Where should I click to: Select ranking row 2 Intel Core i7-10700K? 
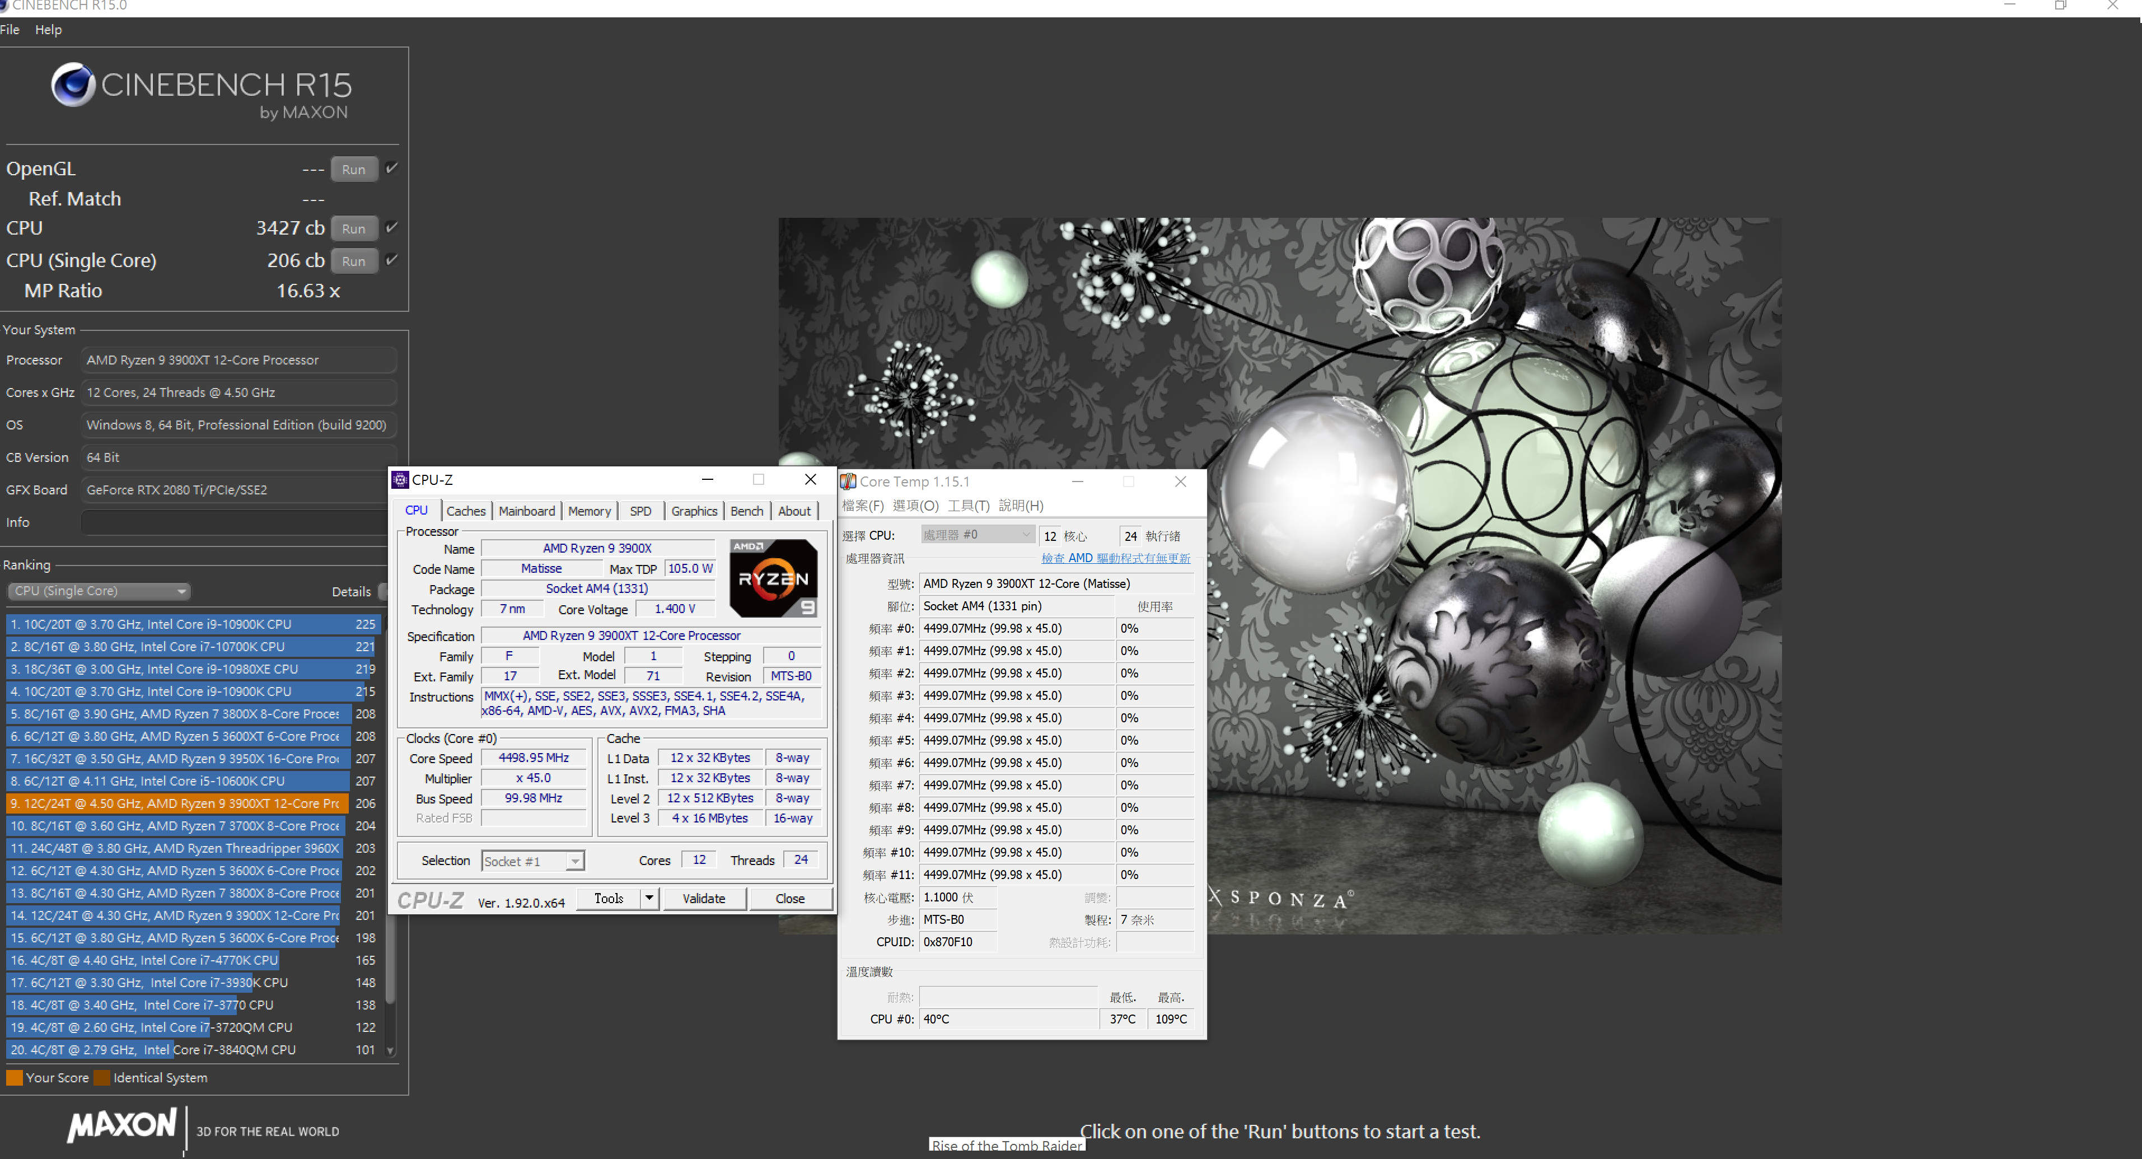tap(193, 646)
